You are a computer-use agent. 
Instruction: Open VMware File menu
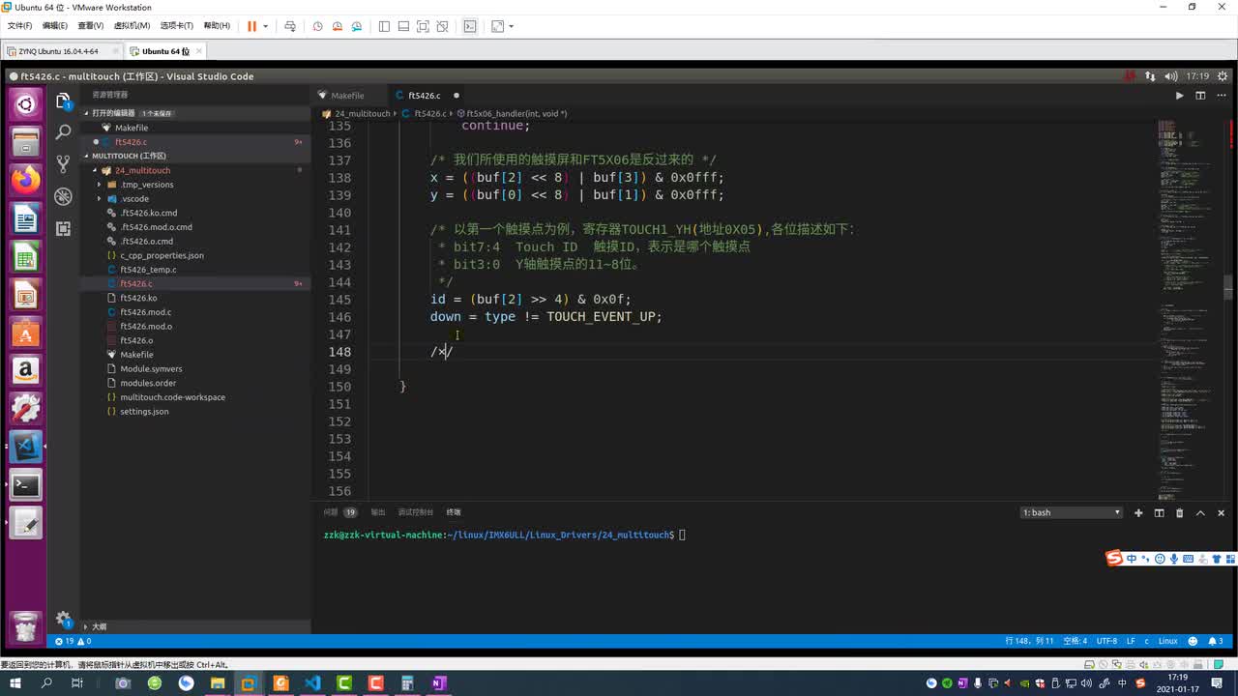(19, 26)
